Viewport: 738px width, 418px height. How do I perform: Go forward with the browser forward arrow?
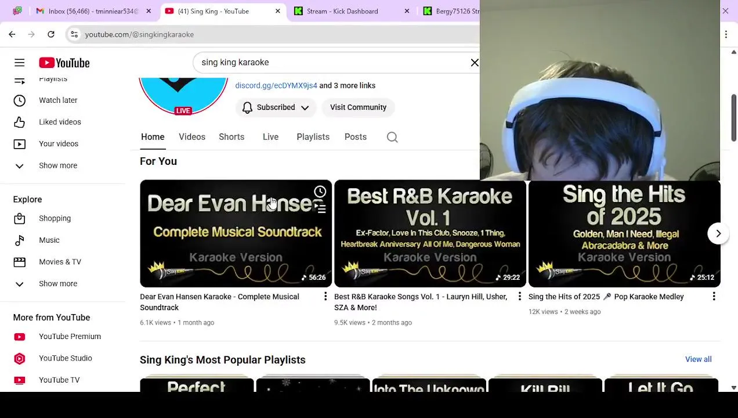tap(31, 34)
